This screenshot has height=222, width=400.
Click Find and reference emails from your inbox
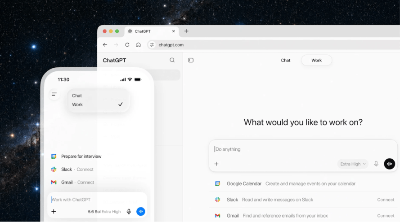[x=285, y=216]
